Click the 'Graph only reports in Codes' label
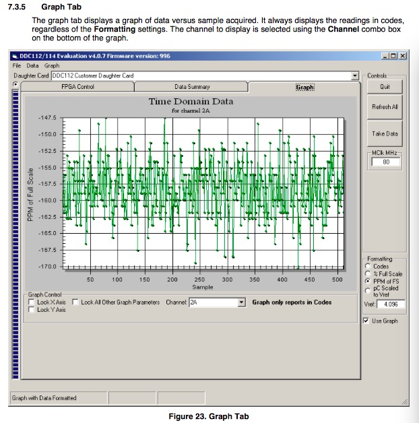 coord(292,302)
